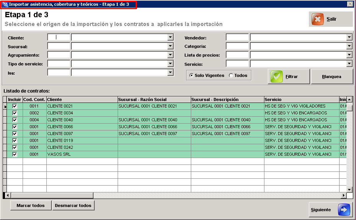Click the grid scroll up arrow
Viewport: 356px width, 220px height.
click(349, 99)
